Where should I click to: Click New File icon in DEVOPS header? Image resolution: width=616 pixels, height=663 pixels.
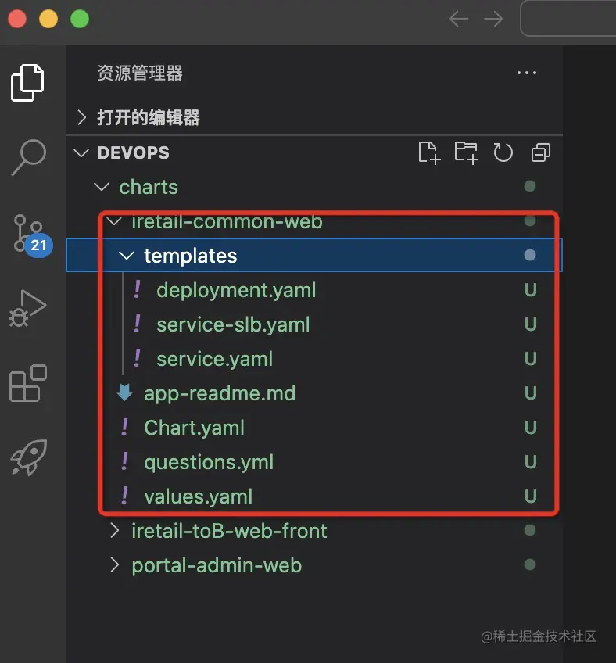point(429,152)
